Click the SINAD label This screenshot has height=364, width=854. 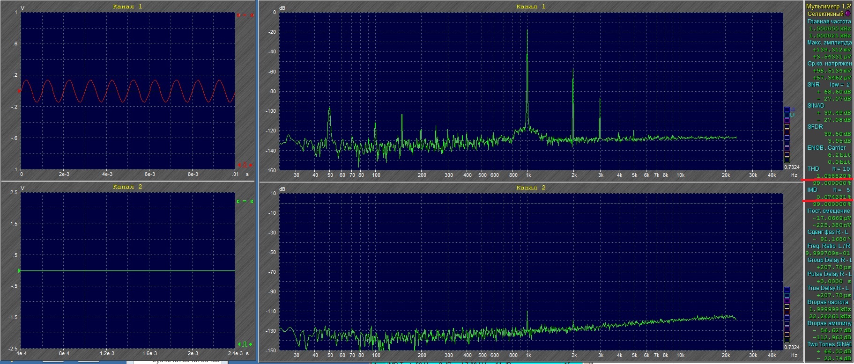pos(816,106)
